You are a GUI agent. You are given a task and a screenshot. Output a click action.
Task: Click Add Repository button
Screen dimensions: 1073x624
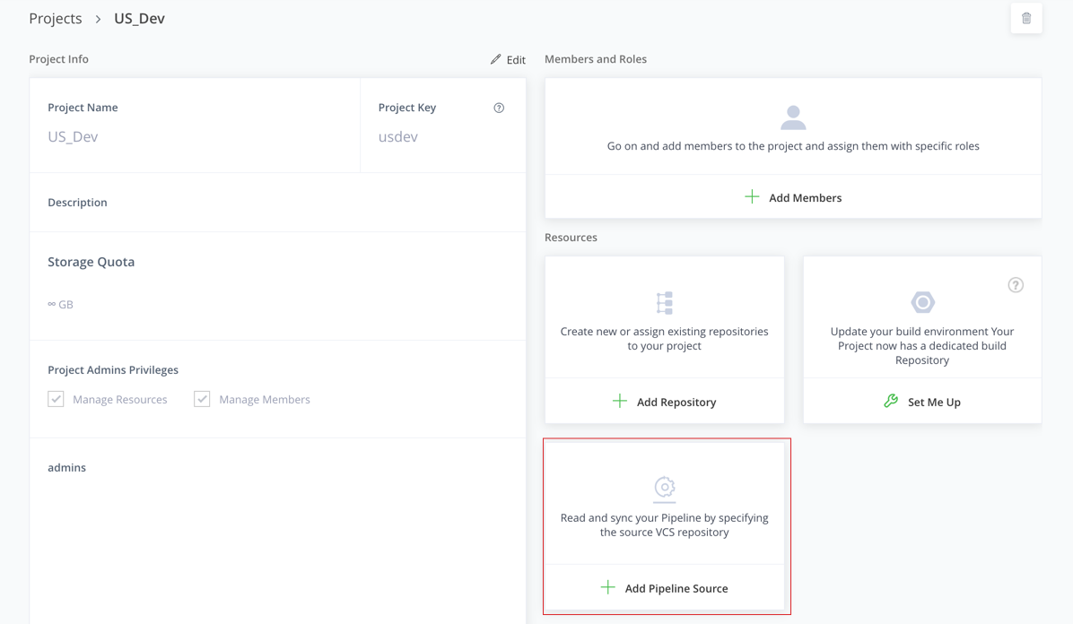pos(665,402)
